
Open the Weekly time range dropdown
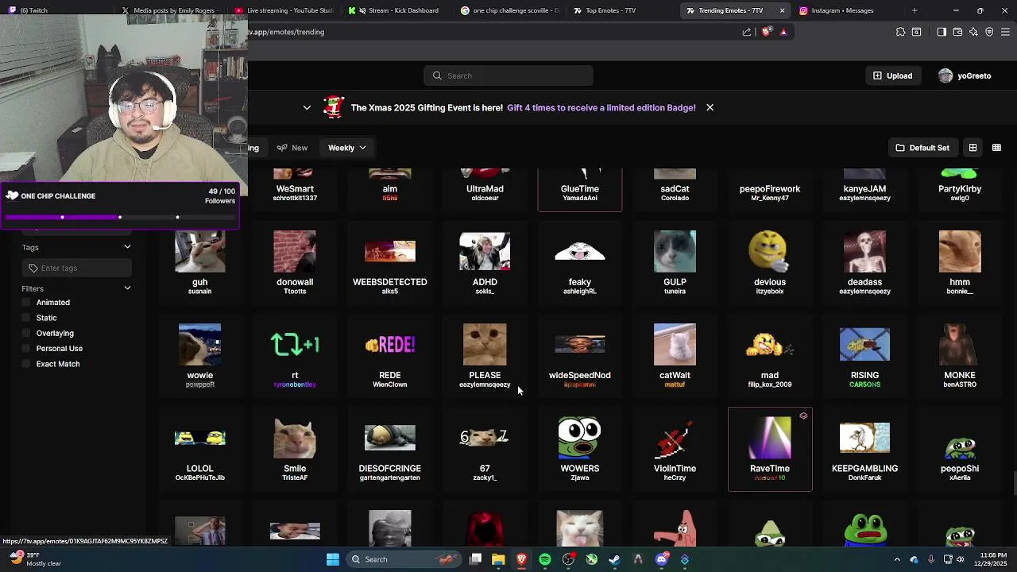click(x=347, y=148)
